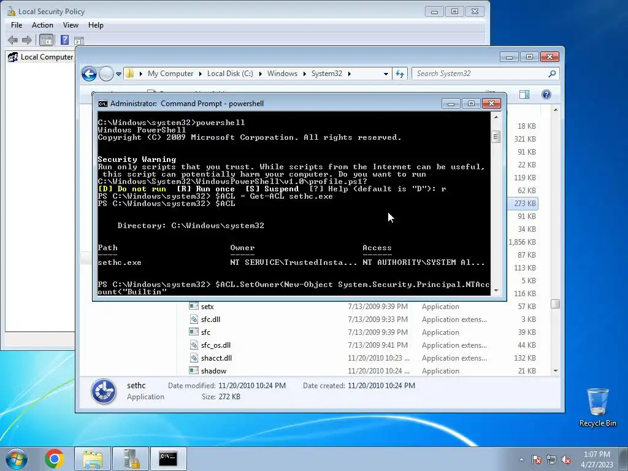Viewport: 628px width, 471px height.
Task: Open View menu in Local Security Policy
Action: [71, 25]
